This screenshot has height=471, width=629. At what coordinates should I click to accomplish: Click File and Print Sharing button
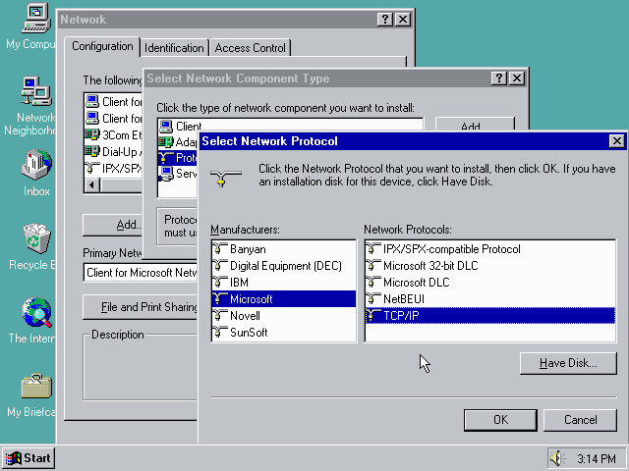coord(141,307)
